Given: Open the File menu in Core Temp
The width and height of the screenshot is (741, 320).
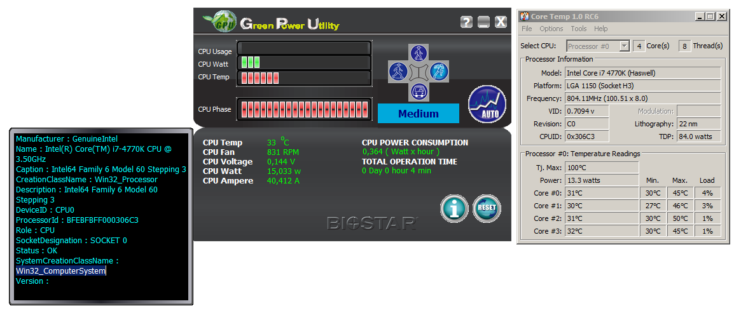Looking at the screenshot, I should (527, 29).
